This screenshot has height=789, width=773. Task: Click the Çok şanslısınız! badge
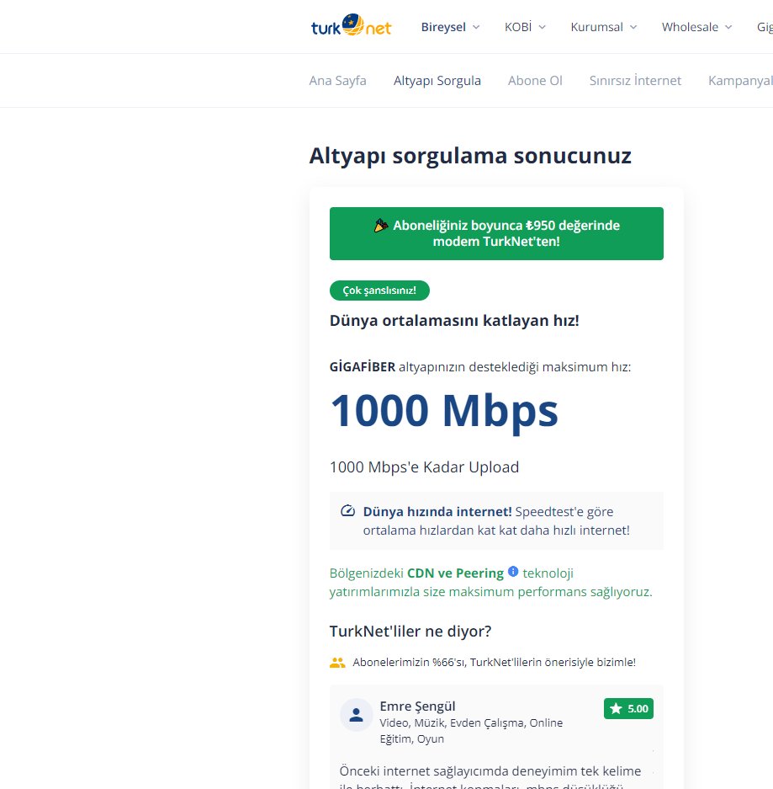379,291
